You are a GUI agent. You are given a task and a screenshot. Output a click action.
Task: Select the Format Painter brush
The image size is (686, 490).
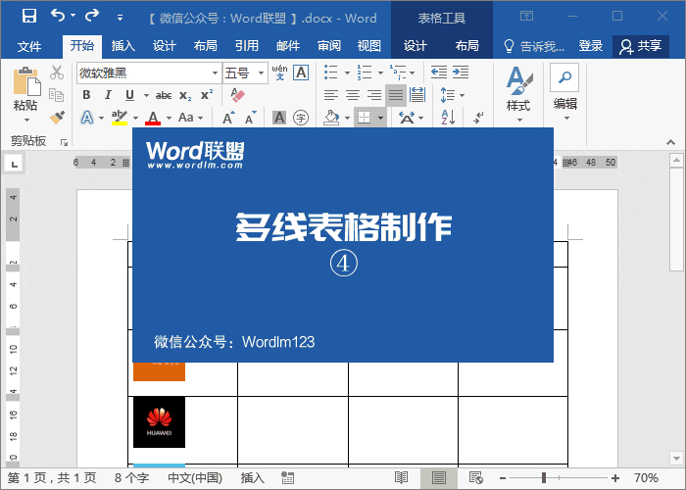click(57, 117)
